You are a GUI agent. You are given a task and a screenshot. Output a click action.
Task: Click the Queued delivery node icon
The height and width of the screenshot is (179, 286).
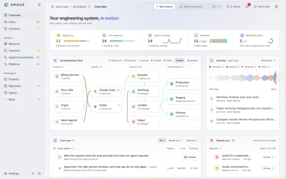[x=134, y=77]
